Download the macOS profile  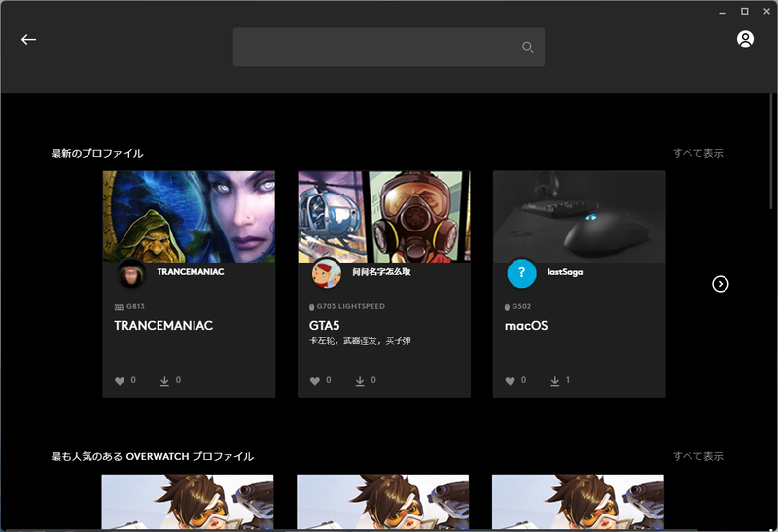tap(554, 381)
